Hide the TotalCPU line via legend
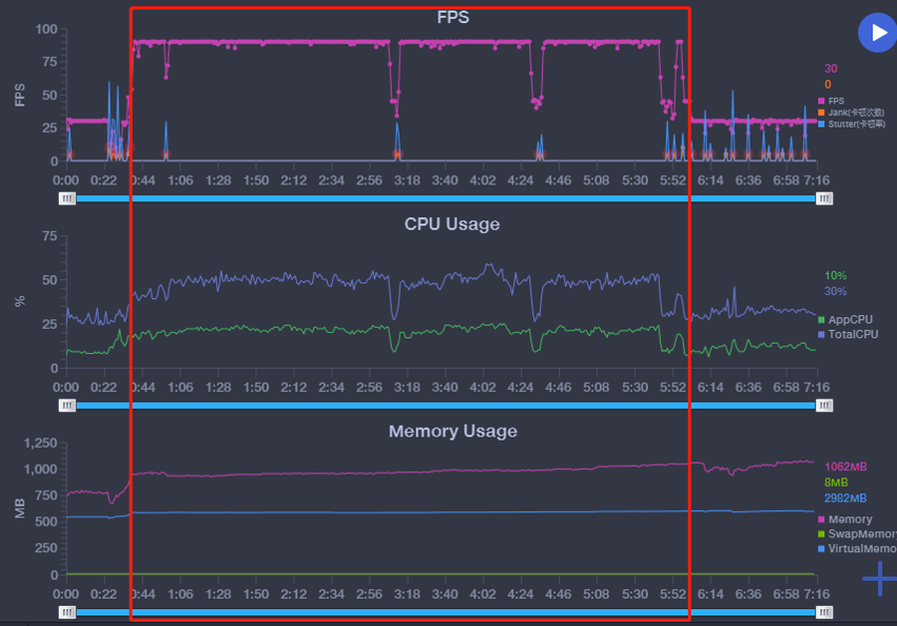The image size is (897, 626). (x=852, y=334)
